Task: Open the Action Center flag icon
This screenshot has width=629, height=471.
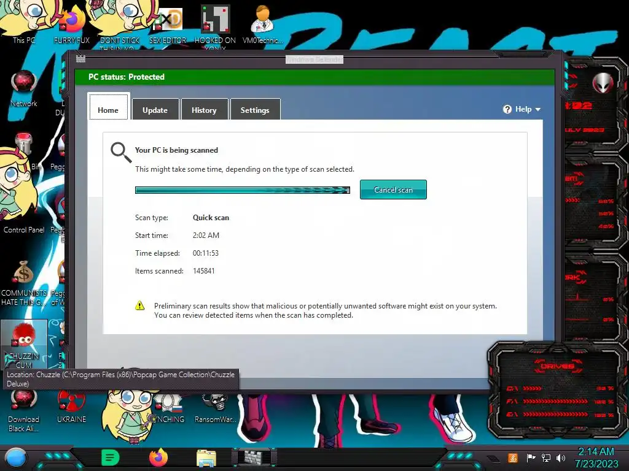Action: (x=531, y=458)
